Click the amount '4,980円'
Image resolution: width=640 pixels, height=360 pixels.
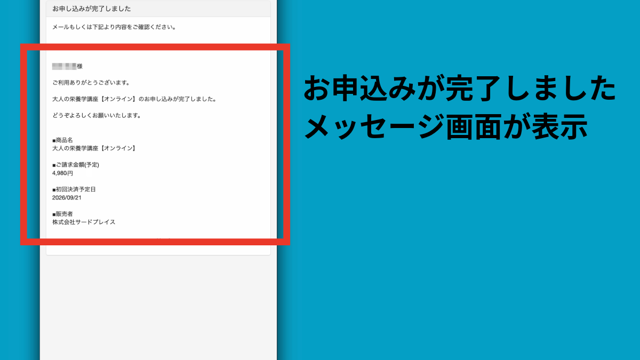click(x=62, y=173)
